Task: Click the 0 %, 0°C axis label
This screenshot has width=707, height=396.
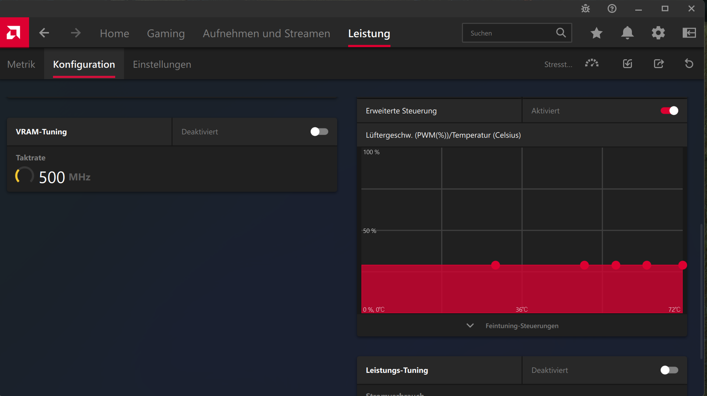Action: pos(374,310)
